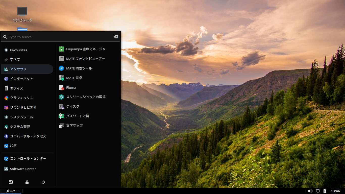Image resolution: width=345 pixels, height=194 pixels.
Task: Launch the character map icon
Action: (x=61, y=126)
